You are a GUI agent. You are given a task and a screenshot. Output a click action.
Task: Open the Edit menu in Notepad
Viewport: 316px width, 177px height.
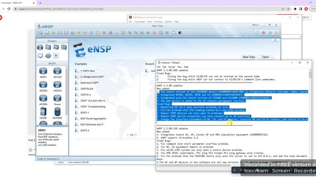(x=164, y=67)
